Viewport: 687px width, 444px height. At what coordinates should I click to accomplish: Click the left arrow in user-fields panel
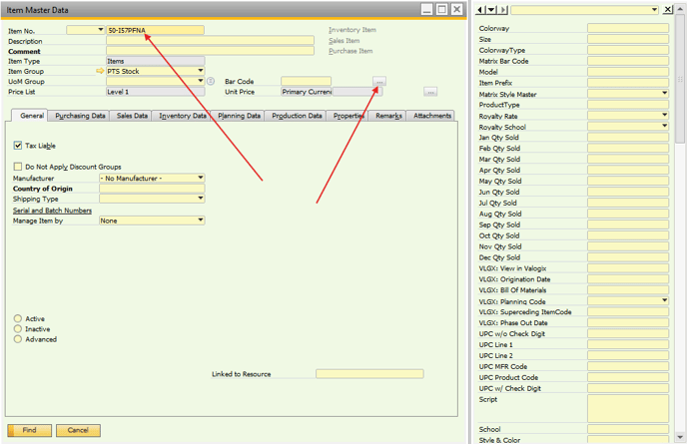pyautogui.click(x=480, y=9)
